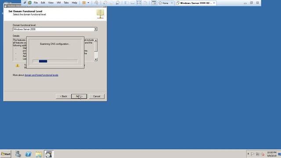Open Windows Explorer folder in taskbar

point(39,154)
